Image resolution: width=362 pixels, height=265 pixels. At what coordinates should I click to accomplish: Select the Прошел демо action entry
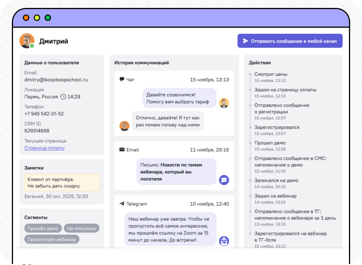pos(270,146)
